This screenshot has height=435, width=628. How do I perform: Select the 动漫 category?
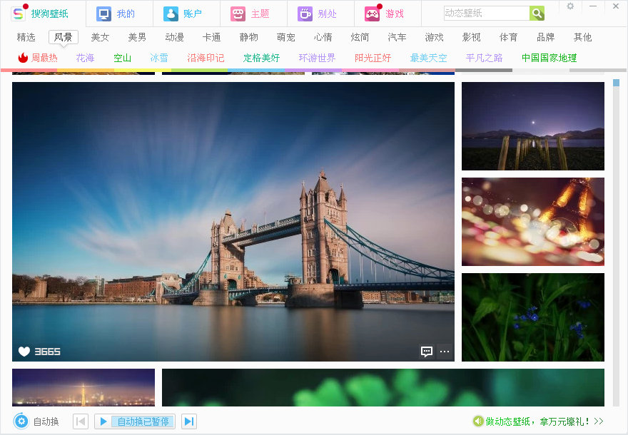(x=175, y=37)
